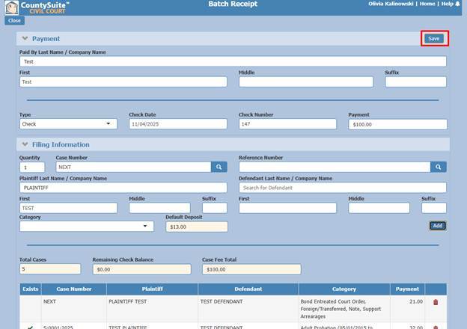The width and height of the screenshot is (467, 329).
Task: Click the Plaintiff Last Name field
Action: coord(123,188)
